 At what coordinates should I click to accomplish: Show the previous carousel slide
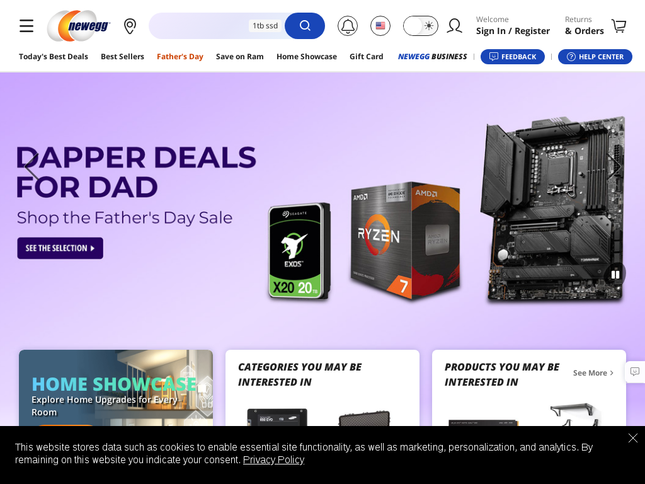pyautogui.click(x=31, y=167)
